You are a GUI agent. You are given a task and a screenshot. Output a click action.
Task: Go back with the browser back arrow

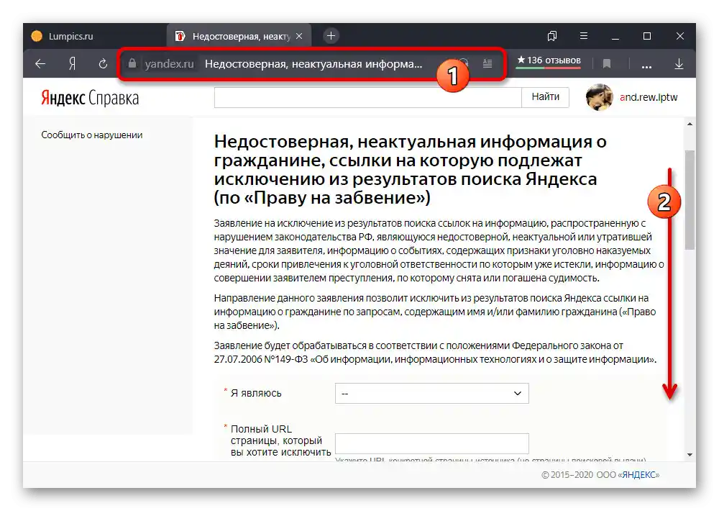coord(40,64)
